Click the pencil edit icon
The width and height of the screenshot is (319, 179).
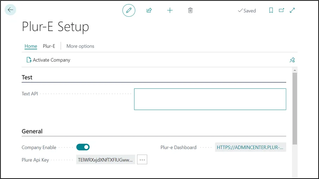coord(129,10)
